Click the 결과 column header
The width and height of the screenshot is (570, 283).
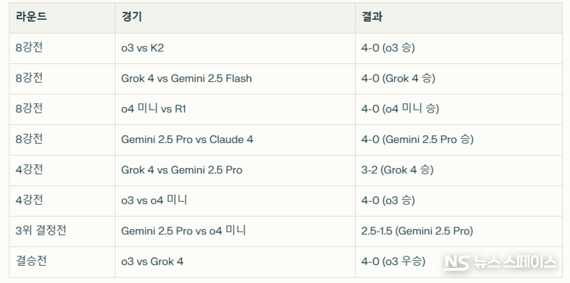coord(458,18)
